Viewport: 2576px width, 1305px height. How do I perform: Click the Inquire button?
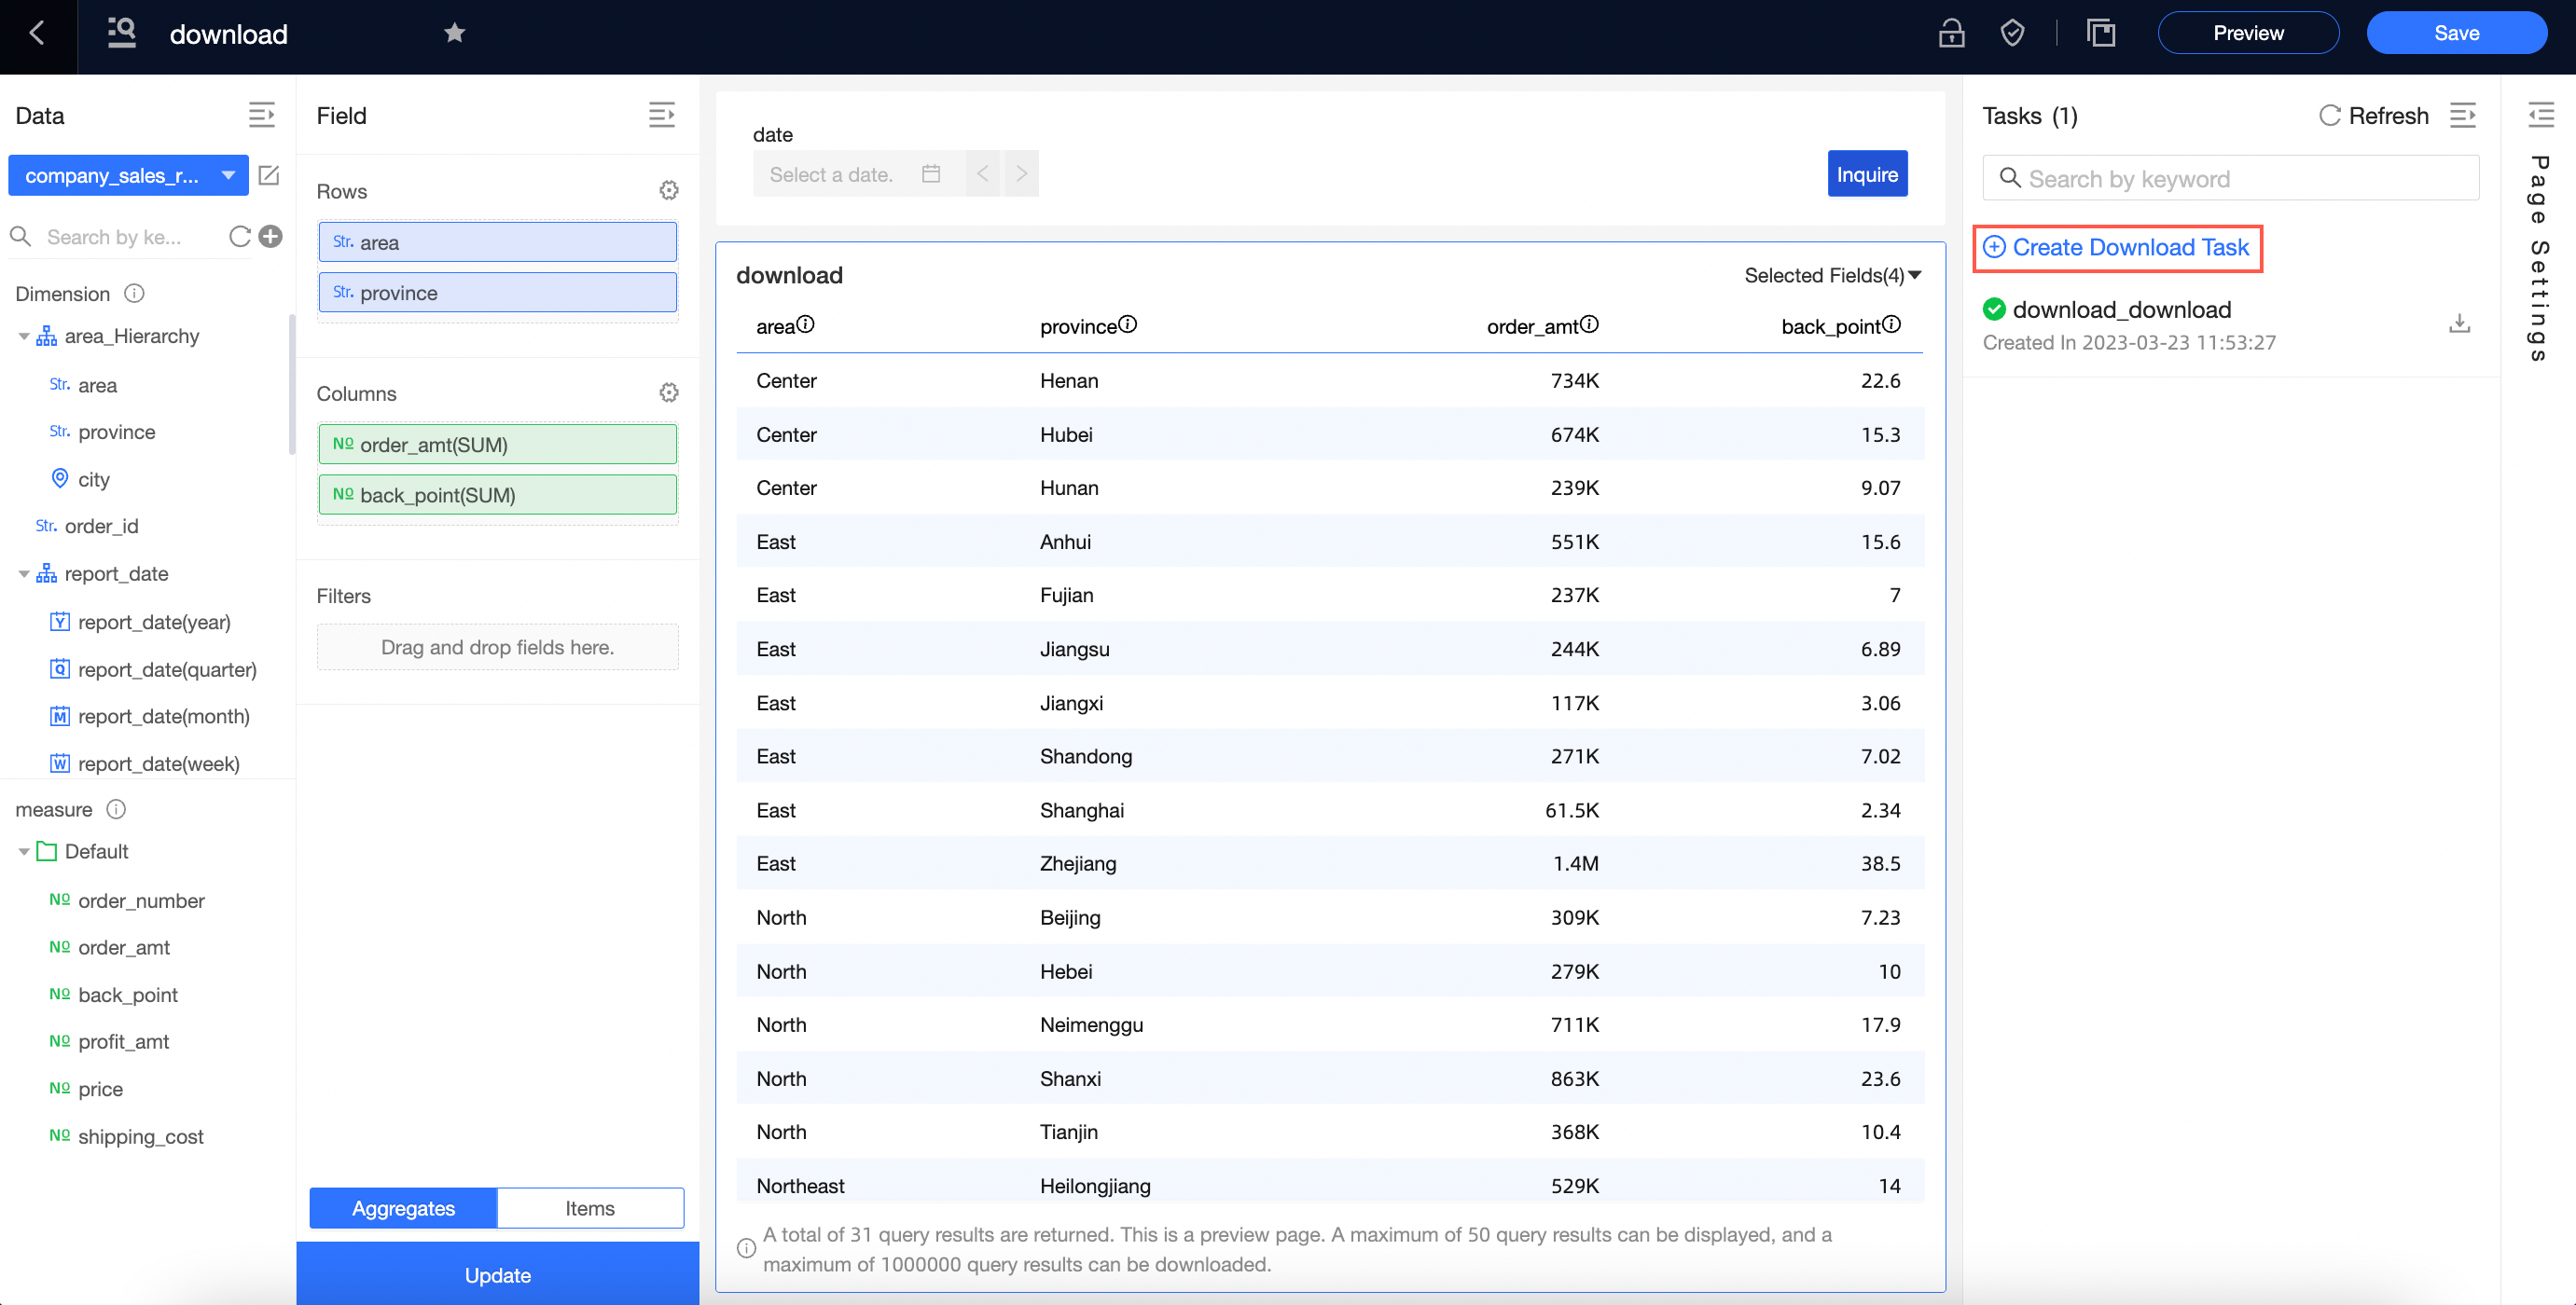(1867, 174)
